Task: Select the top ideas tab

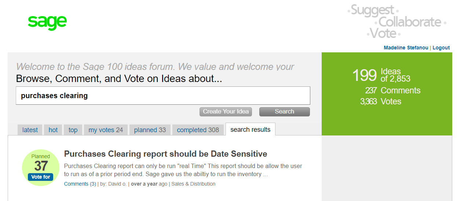Action: point(73,130)
